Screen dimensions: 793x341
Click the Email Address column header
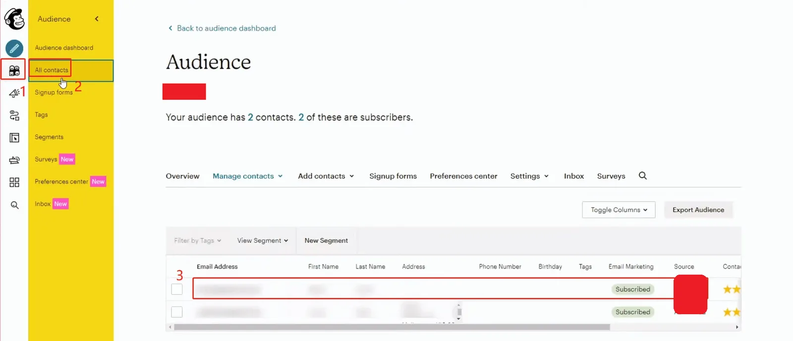click(x=217, y=267)
